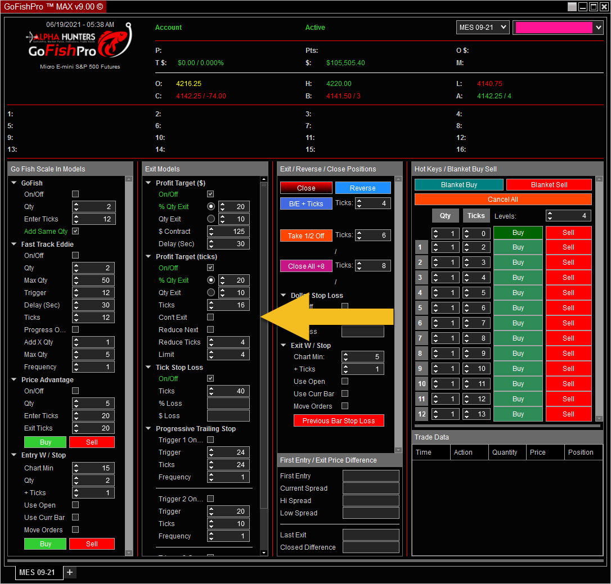Click Entry W / Stop Sell button
The height and width of the screenshot is (584, 611).
pyautogui.click(x=92, y=544)
